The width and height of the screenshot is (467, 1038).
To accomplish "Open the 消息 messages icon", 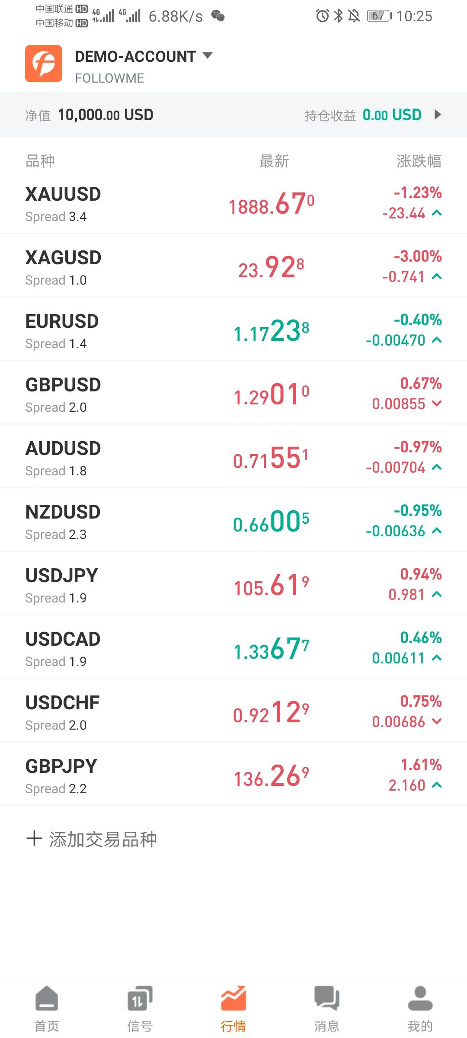I will [327, 998].
